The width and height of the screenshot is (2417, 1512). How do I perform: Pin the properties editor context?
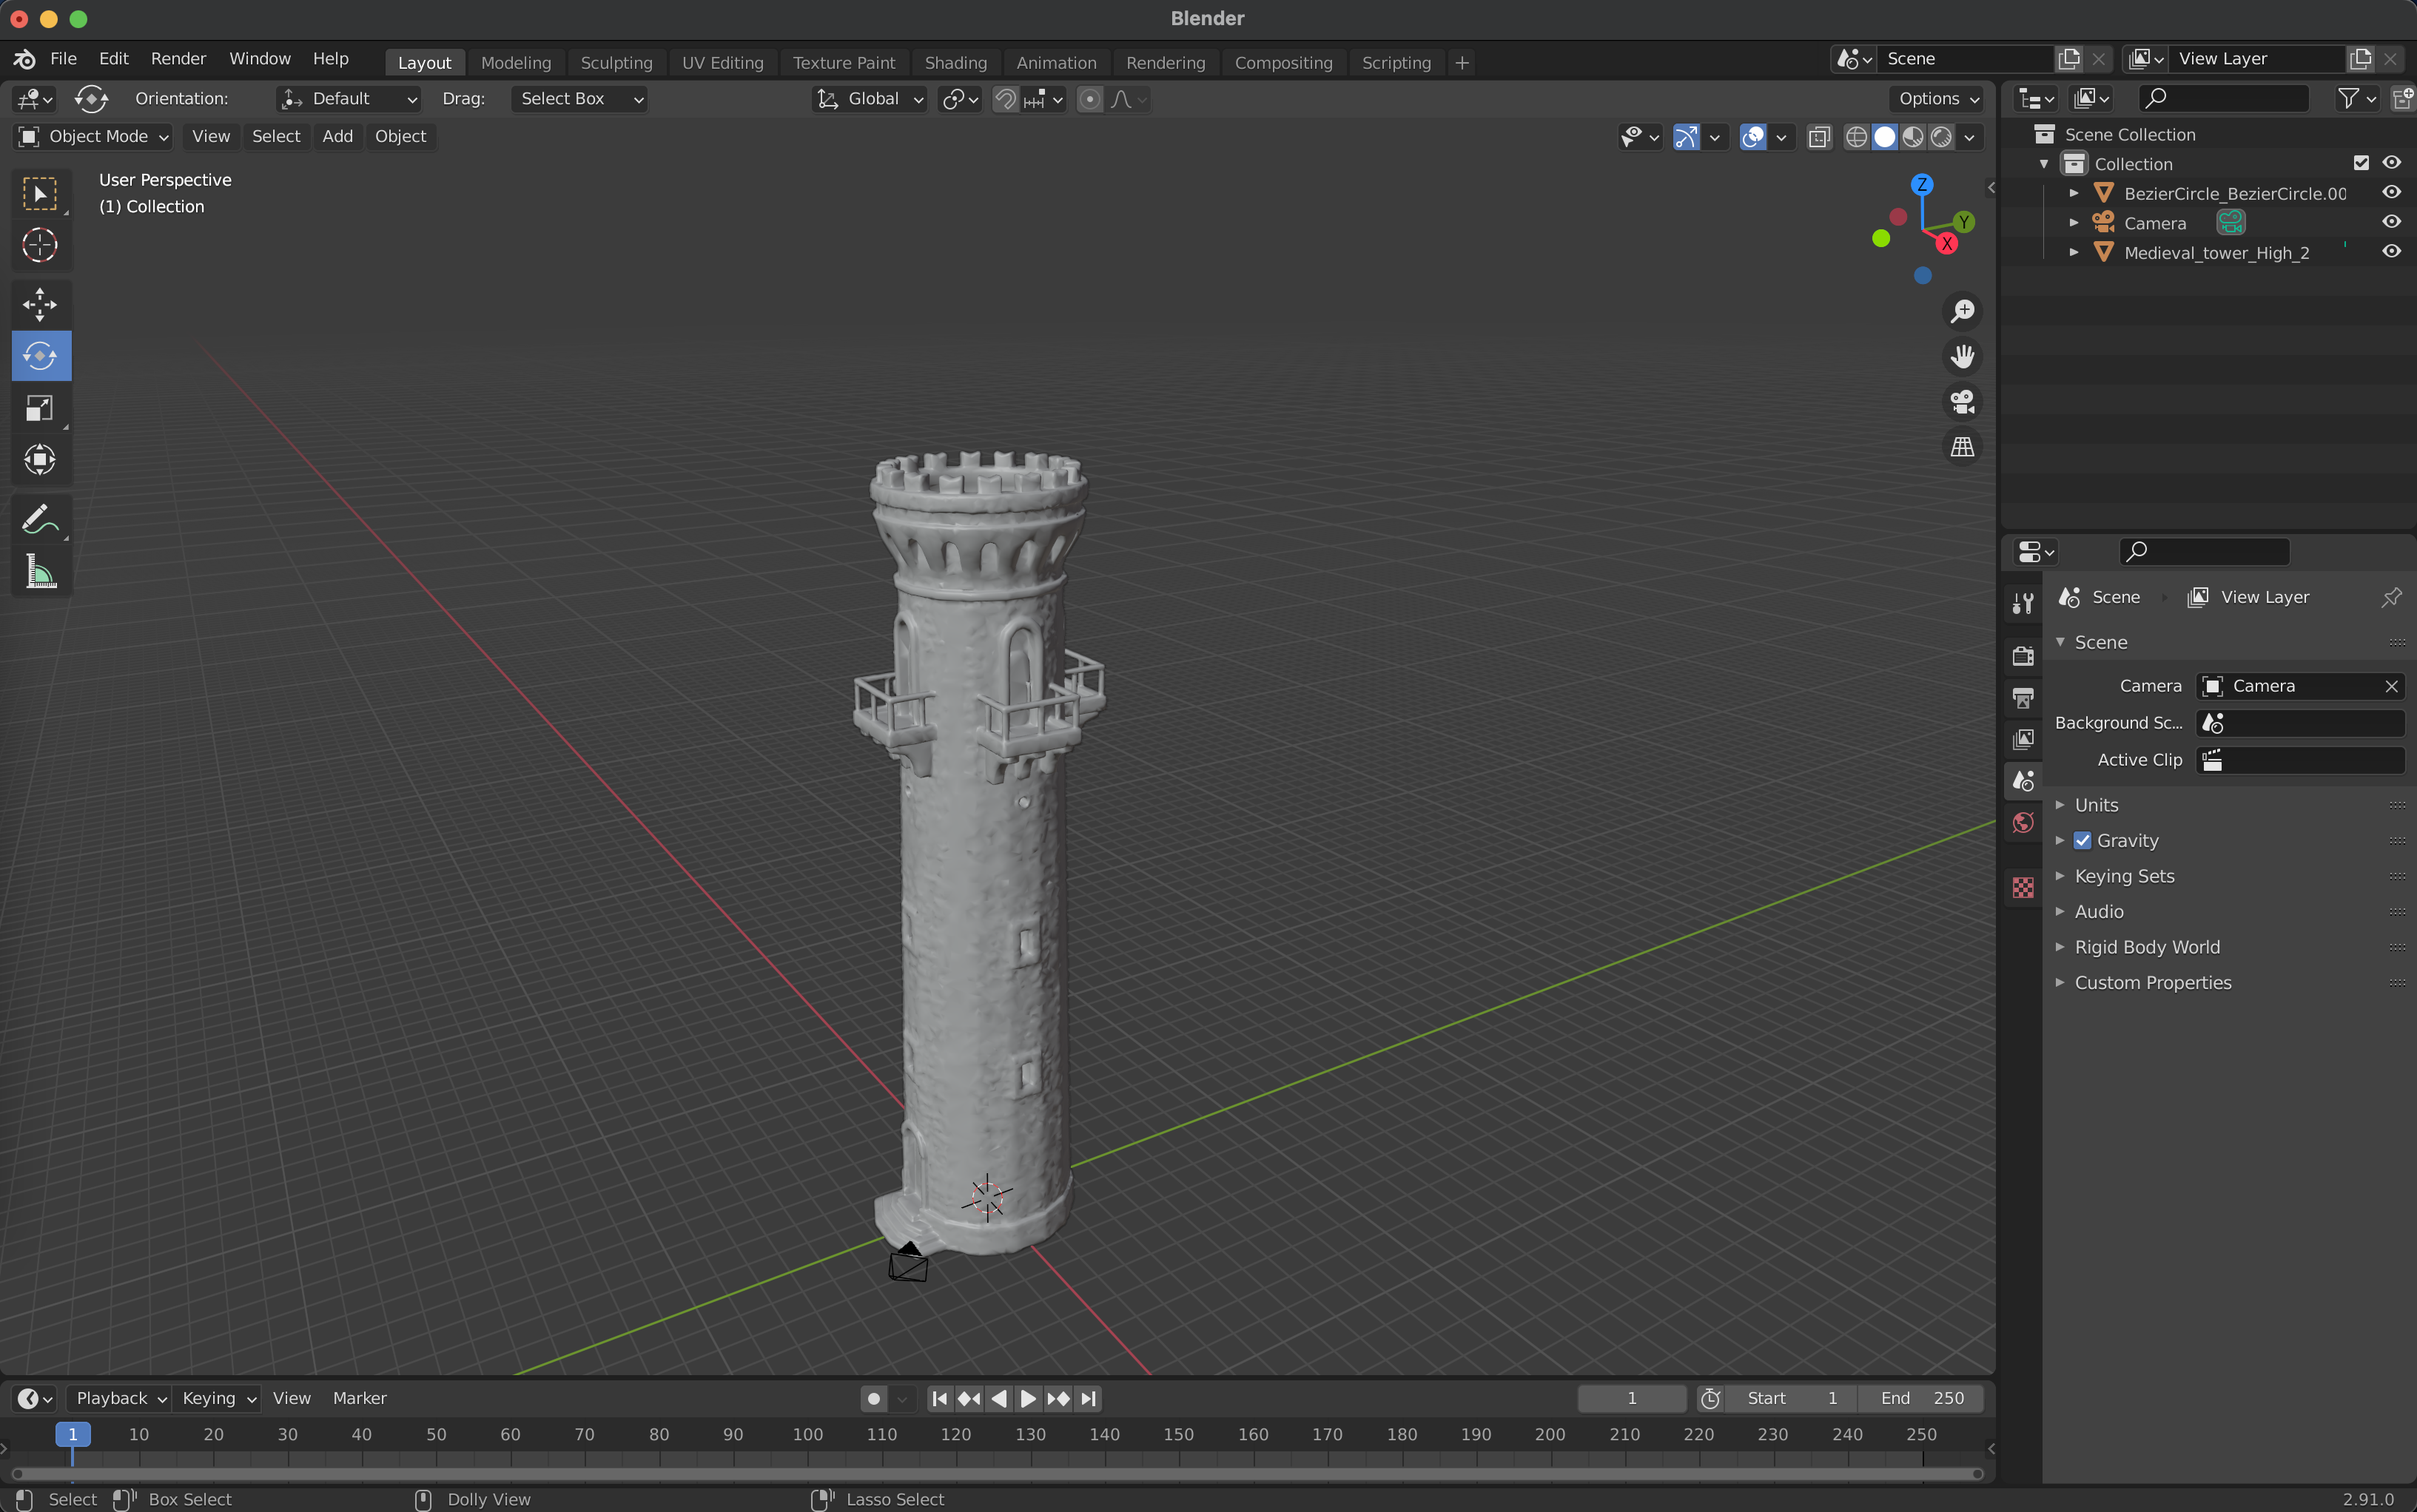pyautogui.click(x=2391, y=597)
